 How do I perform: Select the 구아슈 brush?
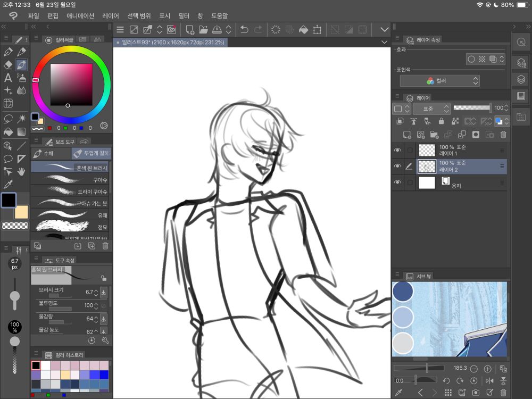point(70,179)
